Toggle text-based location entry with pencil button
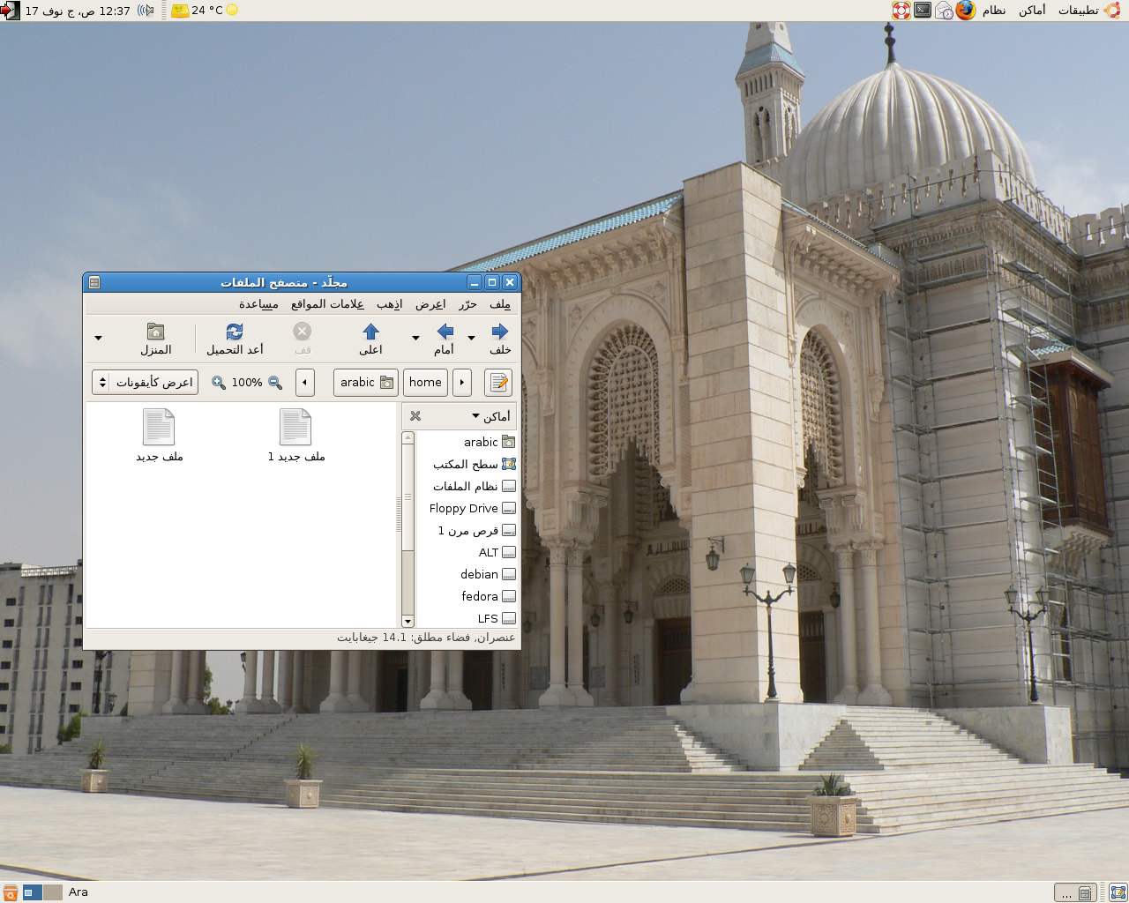1129x903 pixels. point(498,383)
